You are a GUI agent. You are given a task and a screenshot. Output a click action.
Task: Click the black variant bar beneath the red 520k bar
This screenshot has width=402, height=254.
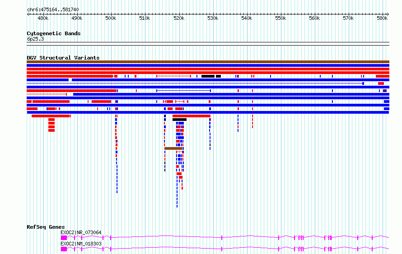[179, 120]
